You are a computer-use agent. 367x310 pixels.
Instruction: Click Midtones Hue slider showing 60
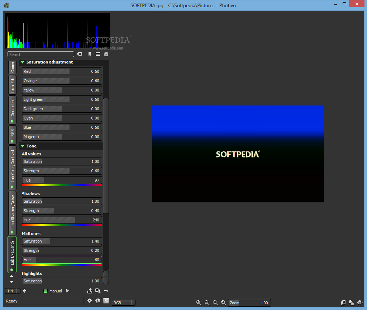pos(62,260)
